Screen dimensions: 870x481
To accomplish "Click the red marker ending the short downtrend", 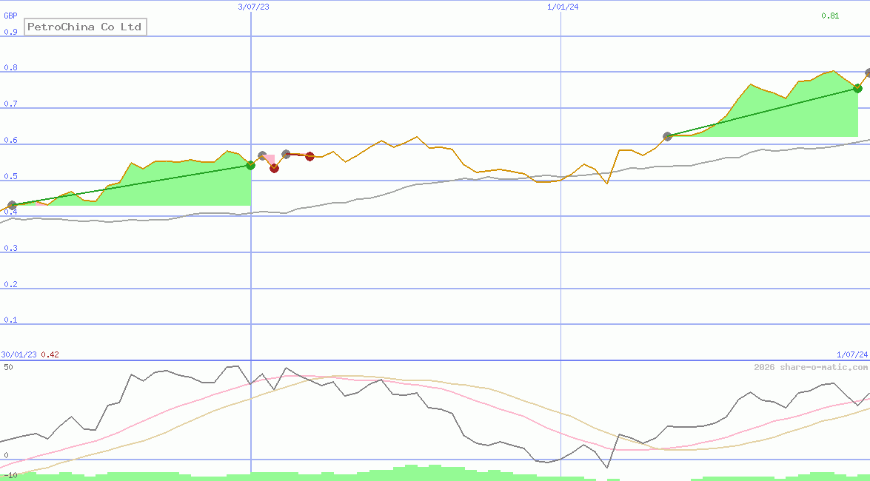I will [309, 156].
